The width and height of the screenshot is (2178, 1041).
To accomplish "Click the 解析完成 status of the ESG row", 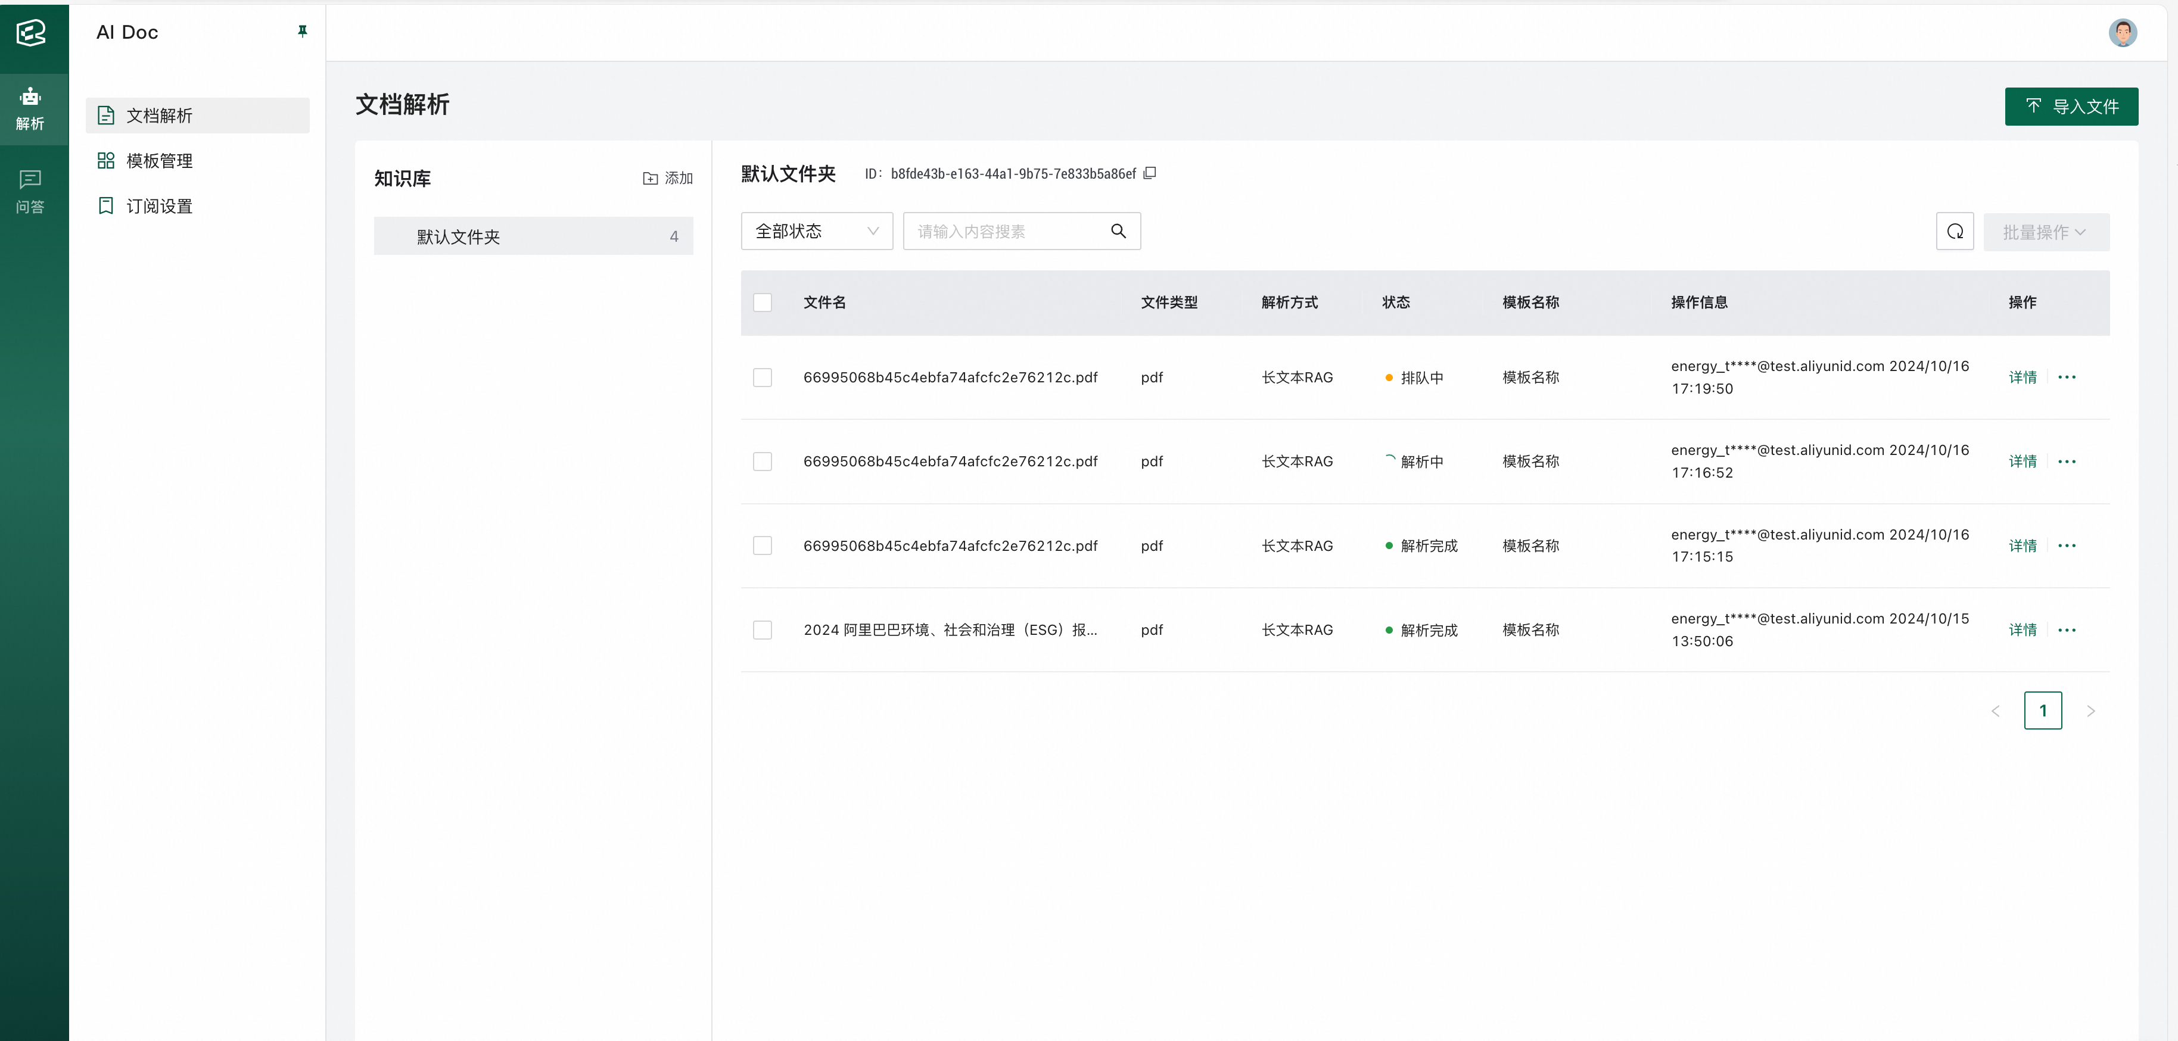I will click(x=1422, y=630).
